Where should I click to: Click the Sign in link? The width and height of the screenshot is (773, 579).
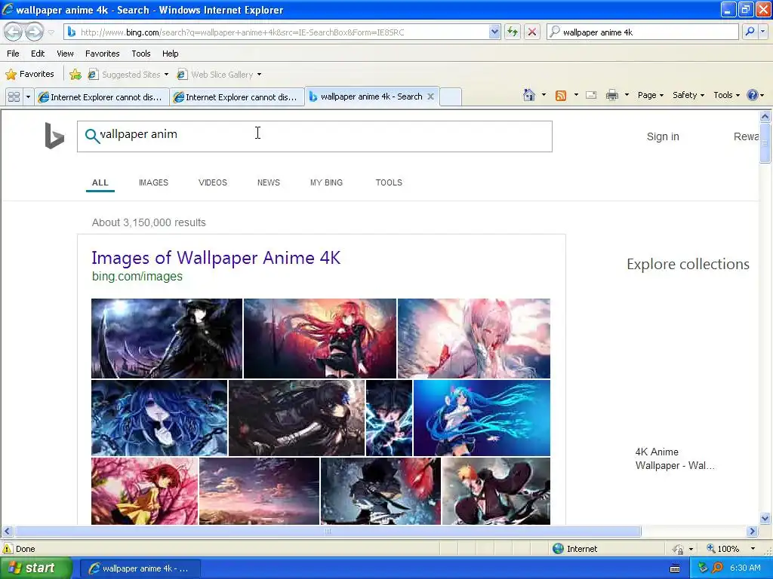pos(663,137)
